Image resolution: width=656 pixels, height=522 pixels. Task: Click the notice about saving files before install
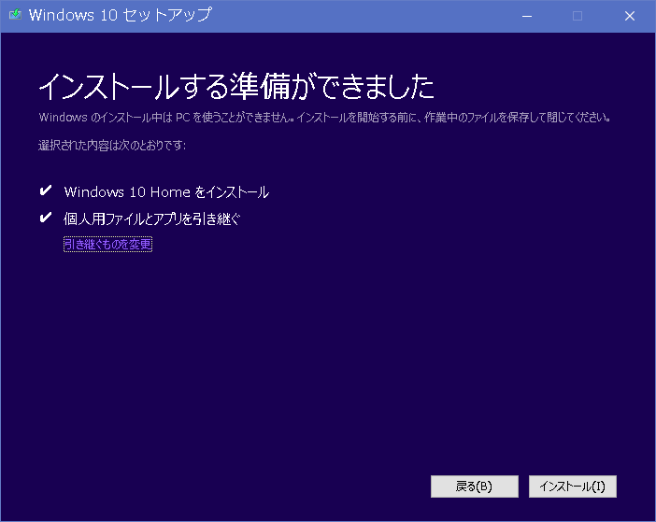coord(324,118)
